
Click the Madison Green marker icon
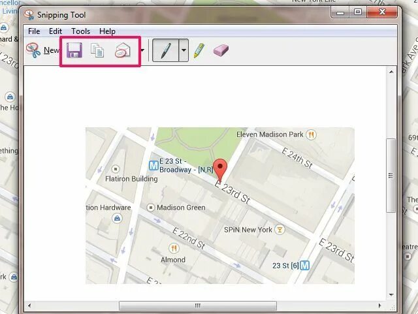coord(151,208)
